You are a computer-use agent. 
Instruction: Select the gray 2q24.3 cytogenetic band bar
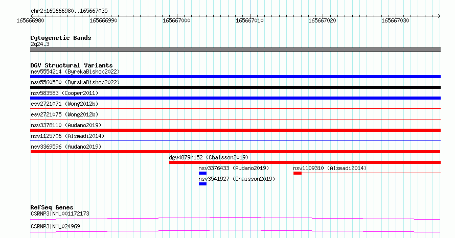point(235,50)
